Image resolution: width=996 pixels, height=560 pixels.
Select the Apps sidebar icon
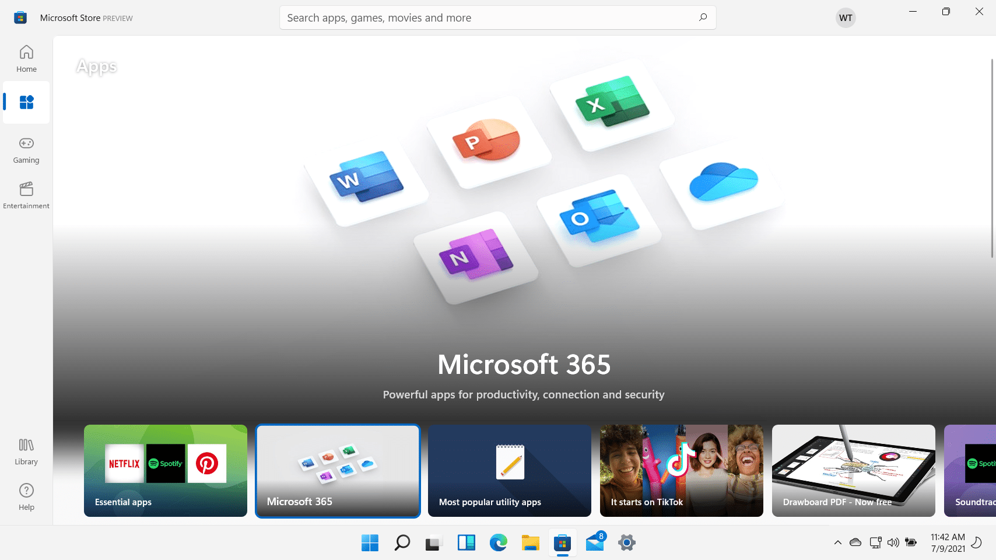(x=26, y=103)
